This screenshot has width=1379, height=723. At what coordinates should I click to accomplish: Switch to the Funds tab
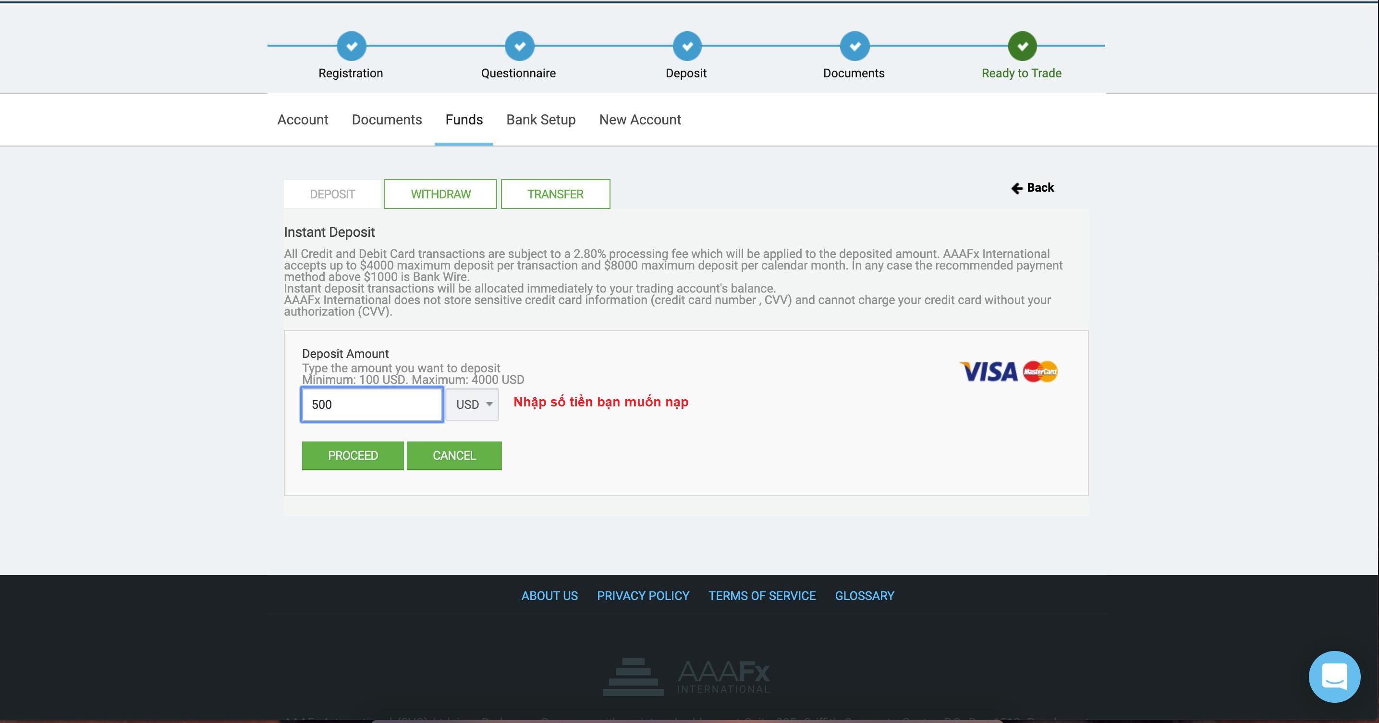pos(464,120)
